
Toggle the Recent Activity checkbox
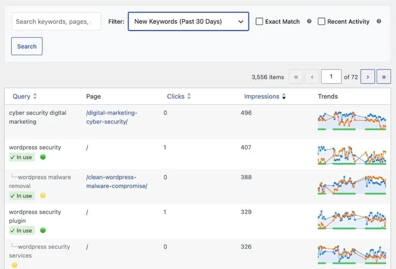(321, 21)
